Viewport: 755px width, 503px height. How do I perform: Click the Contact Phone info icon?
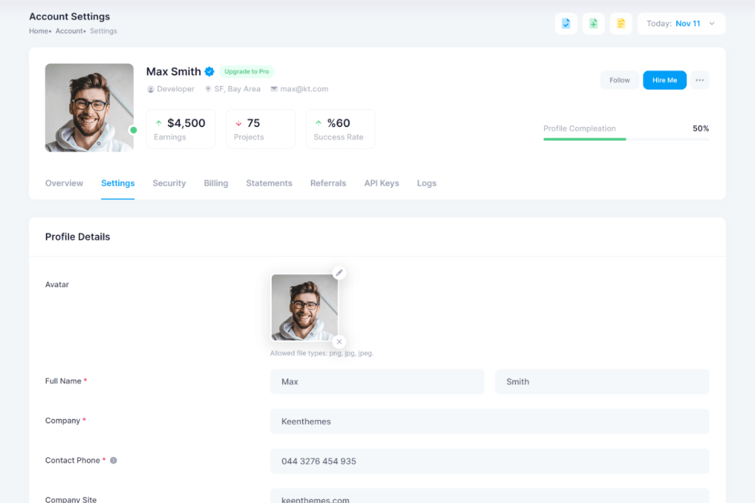[x=113, y=460]
